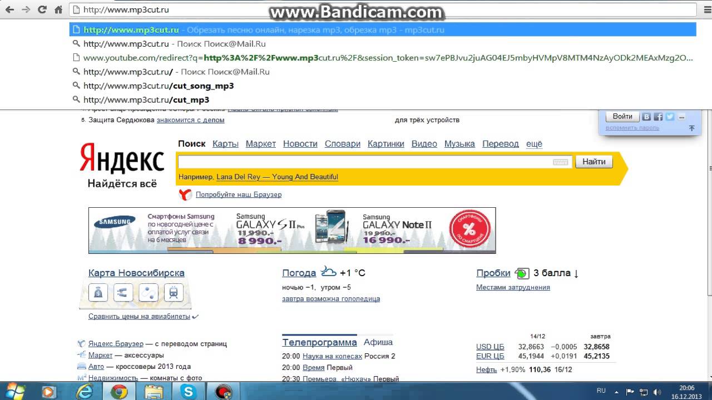
Task: Open the Погода weather link
Action: [x=299, y=273]
